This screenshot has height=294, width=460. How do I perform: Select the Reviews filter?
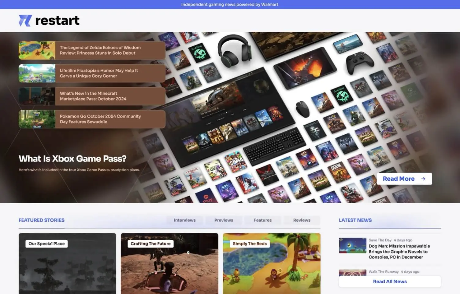[302, 220]
